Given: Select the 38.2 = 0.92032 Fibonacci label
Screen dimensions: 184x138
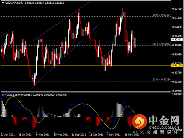Looking at the screenshot, I should 162,44.
